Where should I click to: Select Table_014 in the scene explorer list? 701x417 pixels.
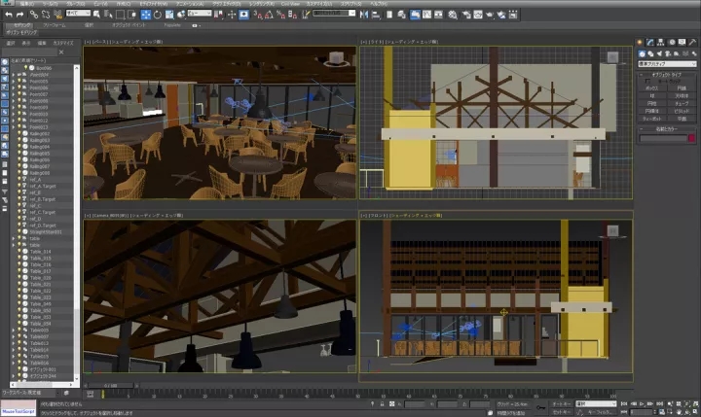tap(40, 252)
